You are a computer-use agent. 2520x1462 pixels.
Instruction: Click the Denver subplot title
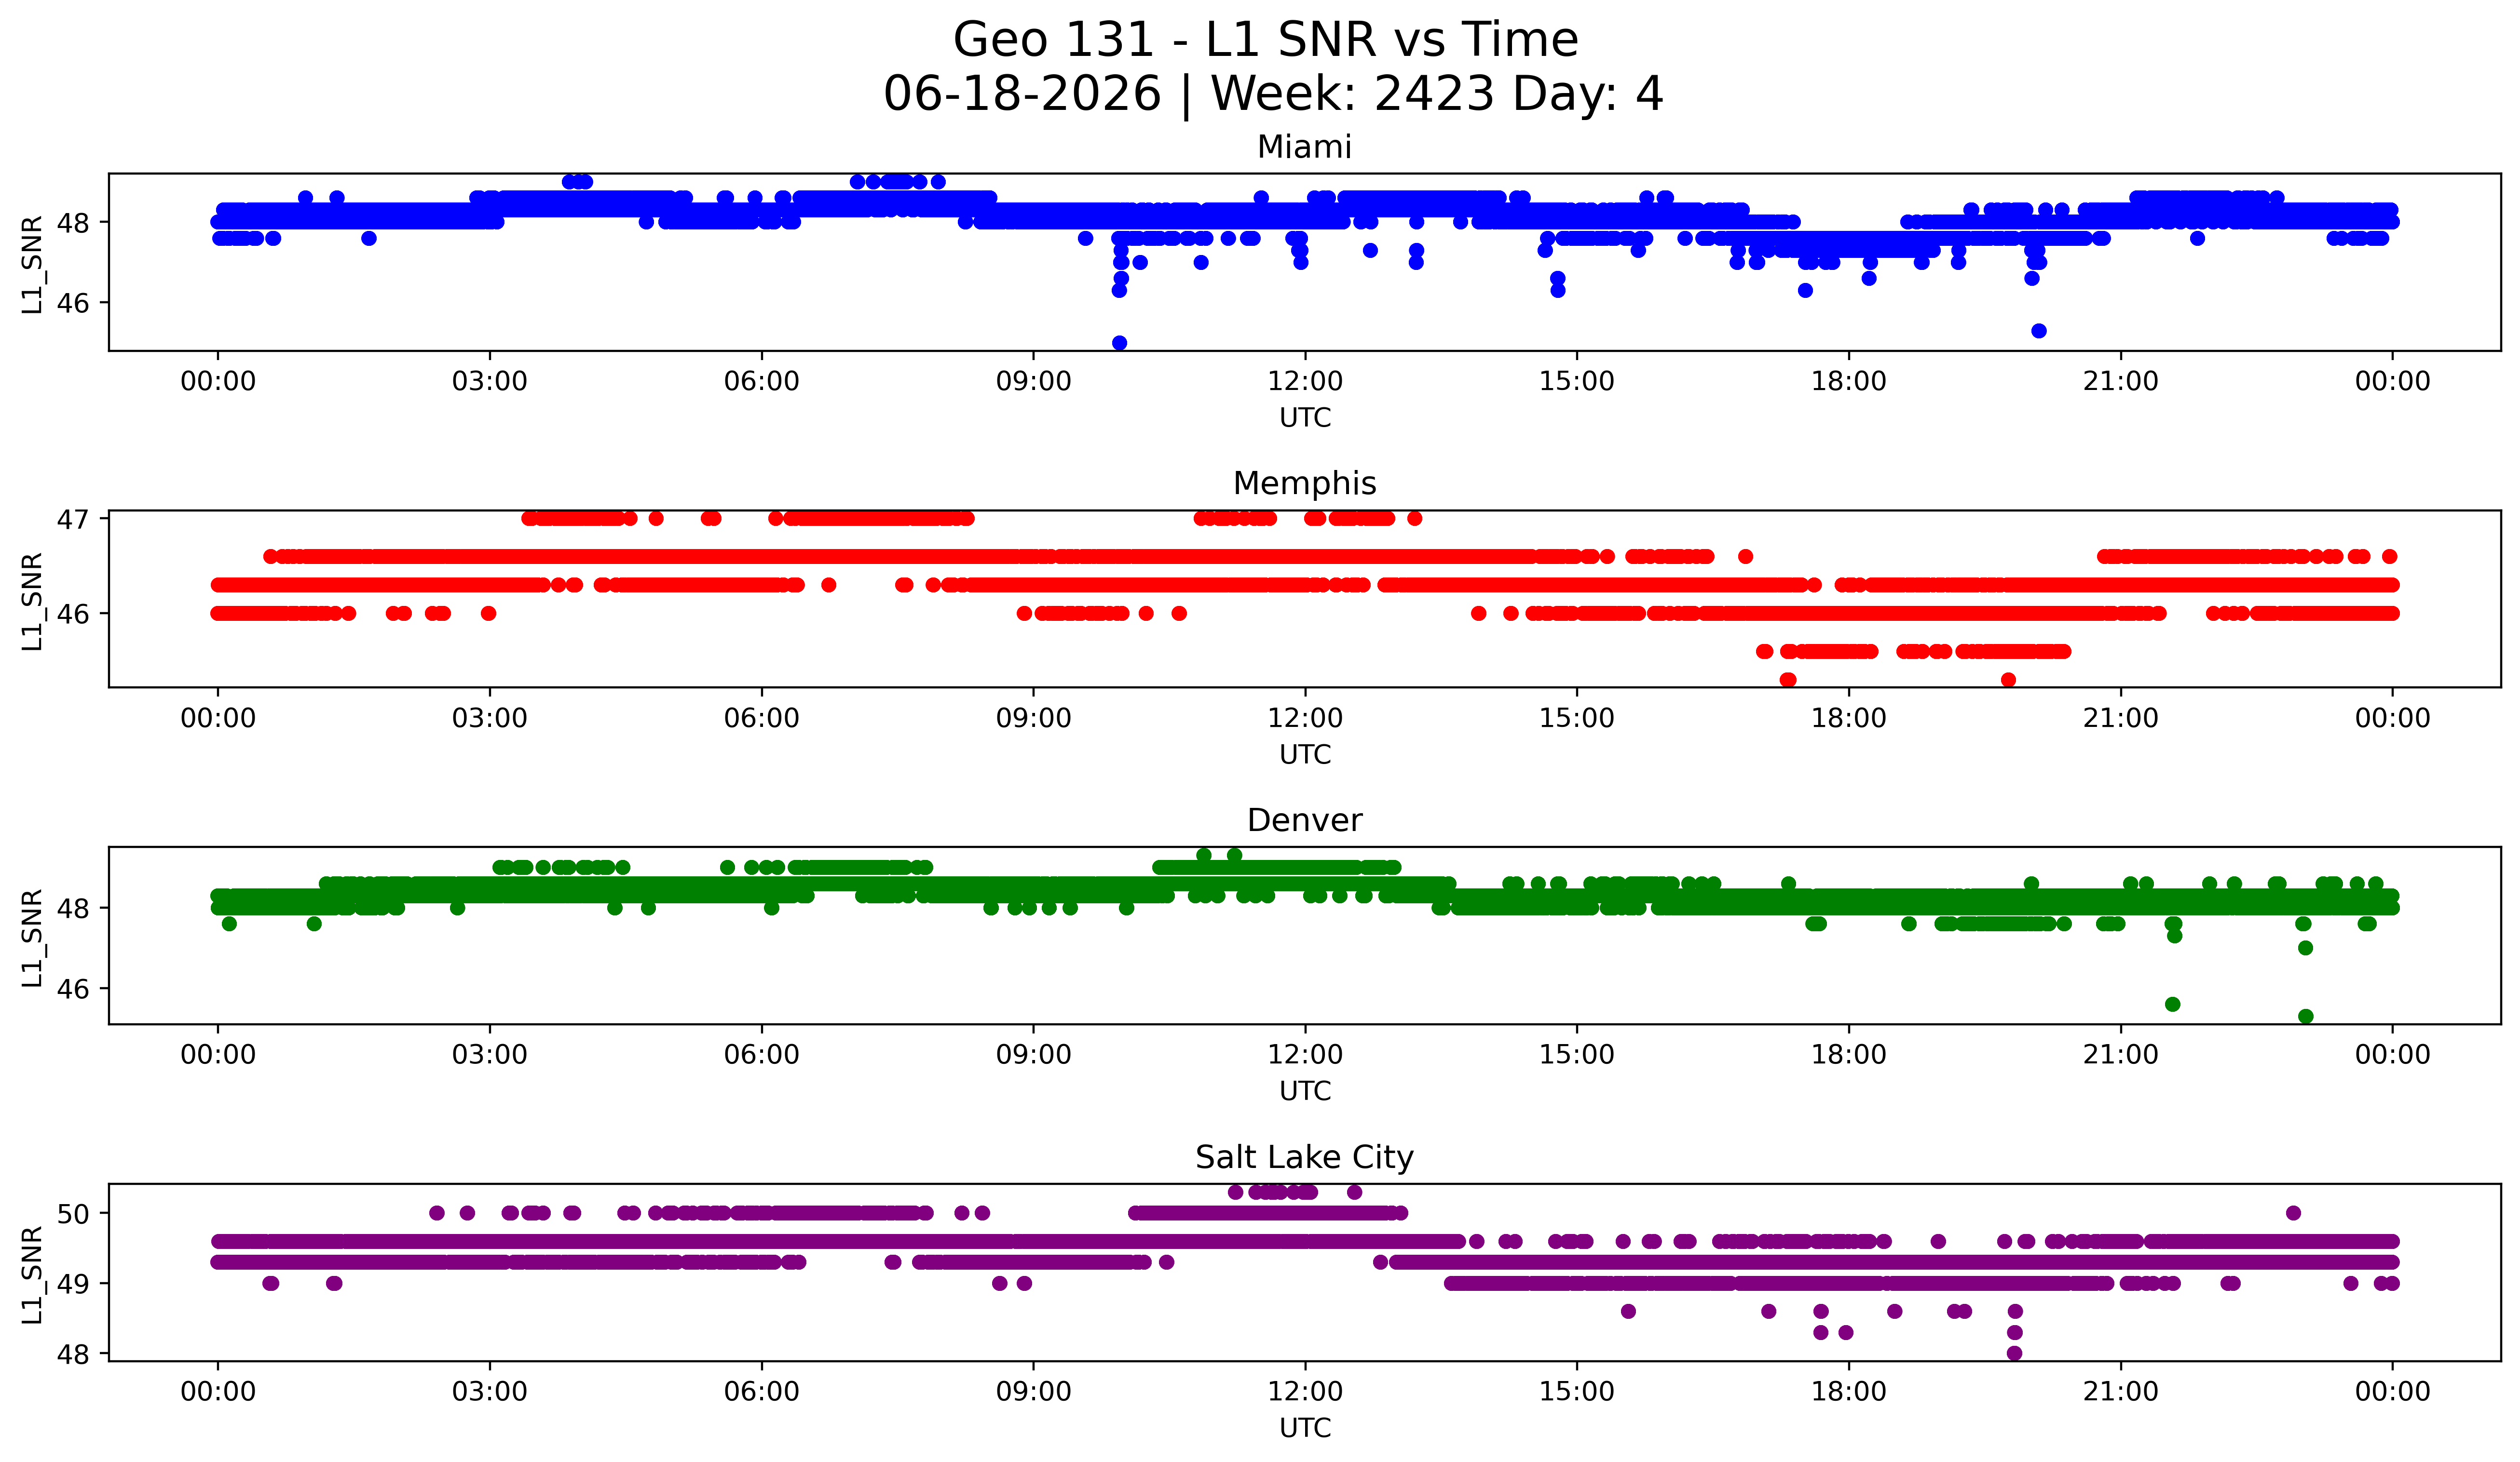pos(1304,820)
